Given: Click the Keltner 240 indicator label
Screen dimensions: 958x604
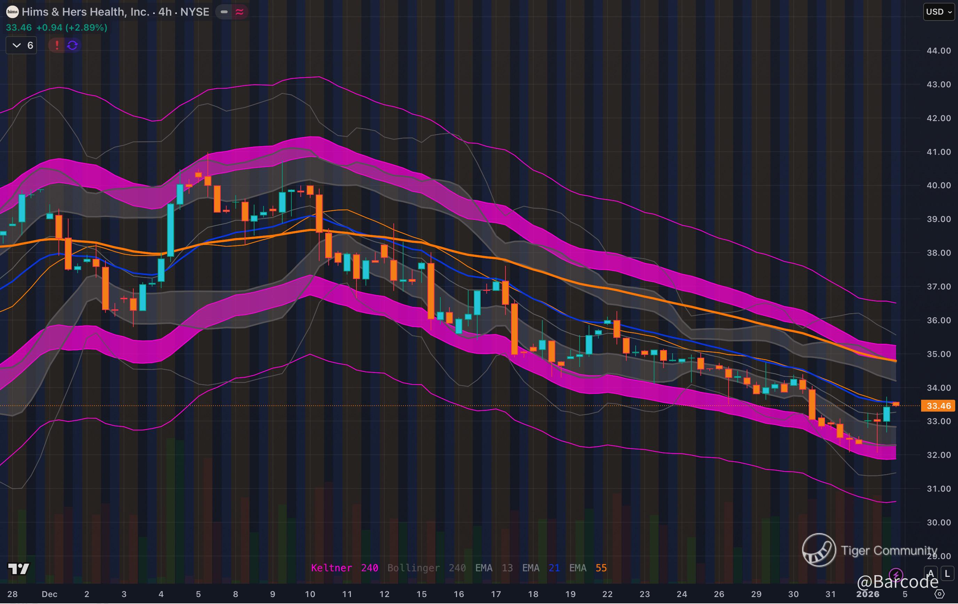Looking at the screenshot, I should point(344,568).
